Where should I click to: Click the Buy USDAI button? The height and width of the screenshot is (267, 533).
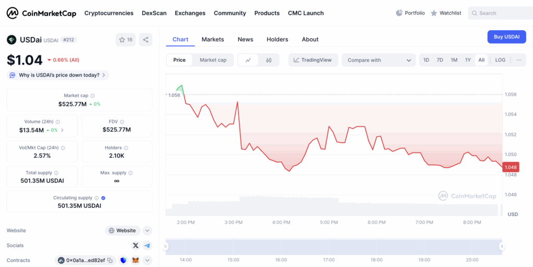pyautogui.click(x=506, y=36)
